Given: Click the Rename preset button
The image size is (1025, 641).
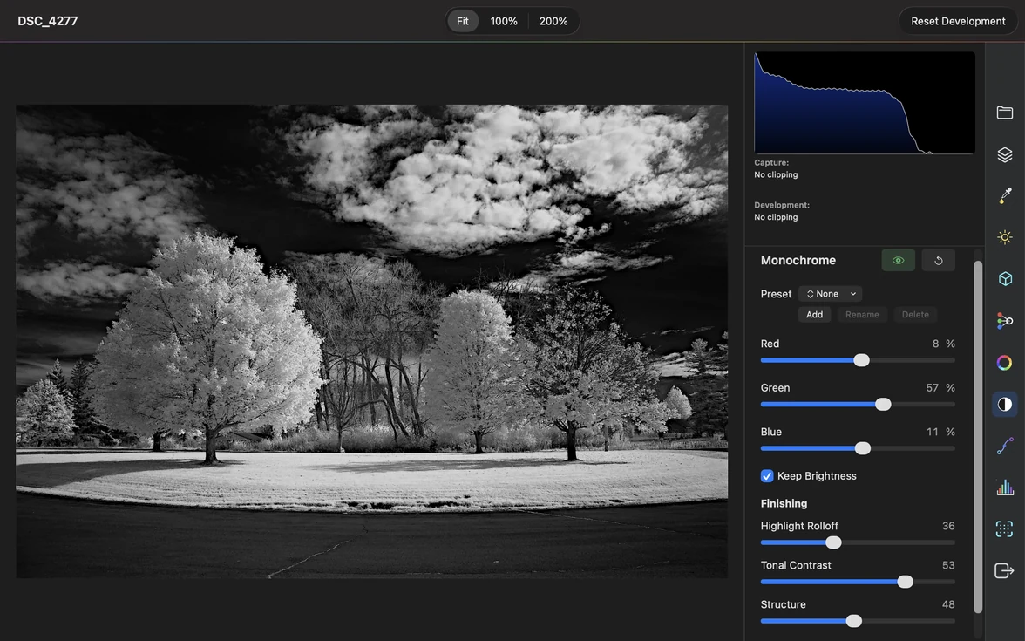Looking at the screenshot, I should (862, 315).
